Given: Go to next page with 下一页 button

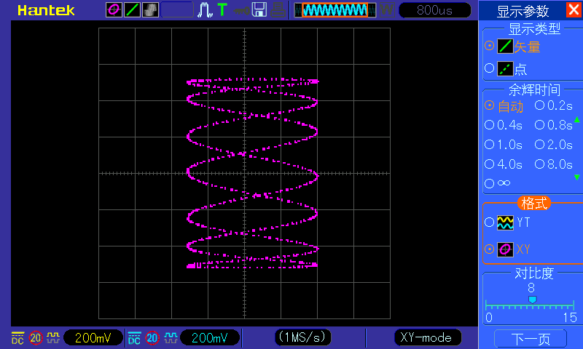Looking at the screenshot, I should point(530,339).
